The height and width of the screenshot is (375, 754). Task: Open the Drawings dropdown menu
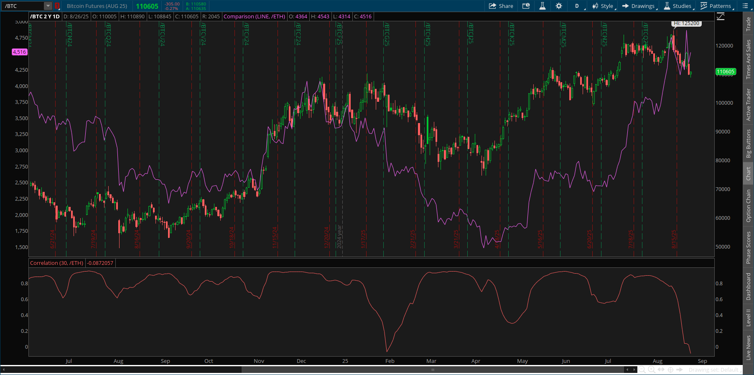point(639,6)
